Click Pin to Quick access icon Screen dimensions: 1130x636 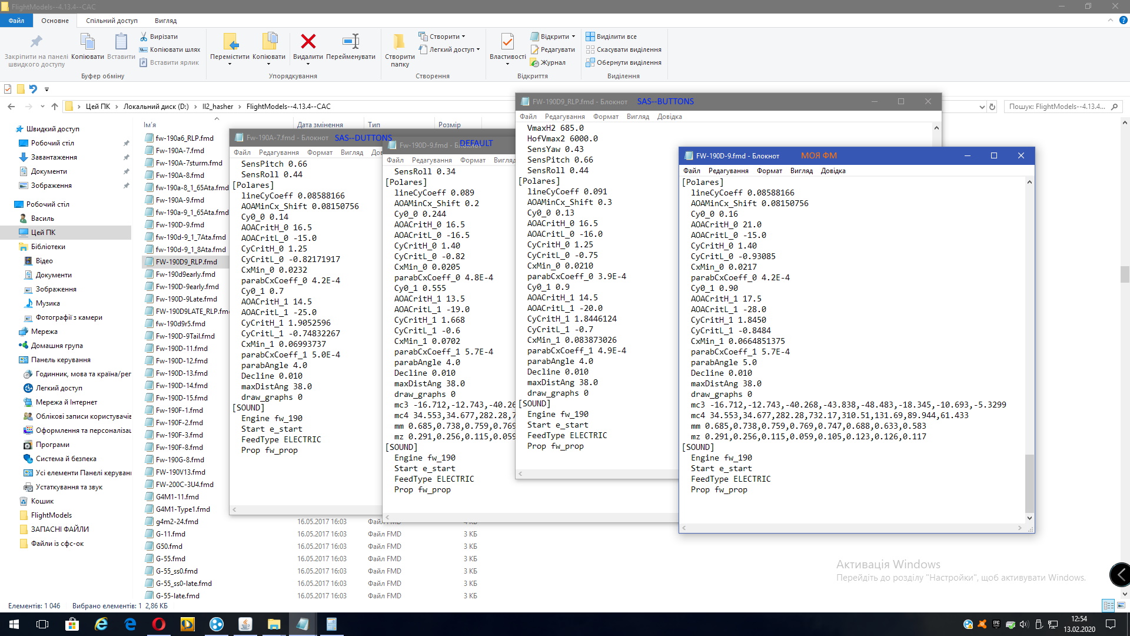tap(36, 42)
